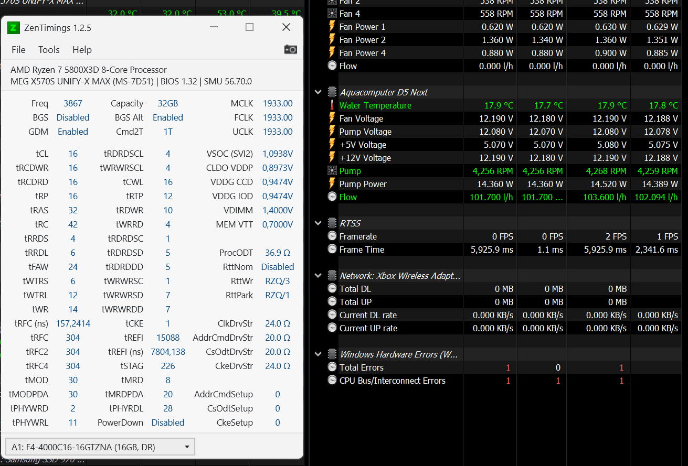Image resolution: width=688 pixels, height=466 pixels.
Task: Click the Total DL gauge icon
Action: coord(332,289)
